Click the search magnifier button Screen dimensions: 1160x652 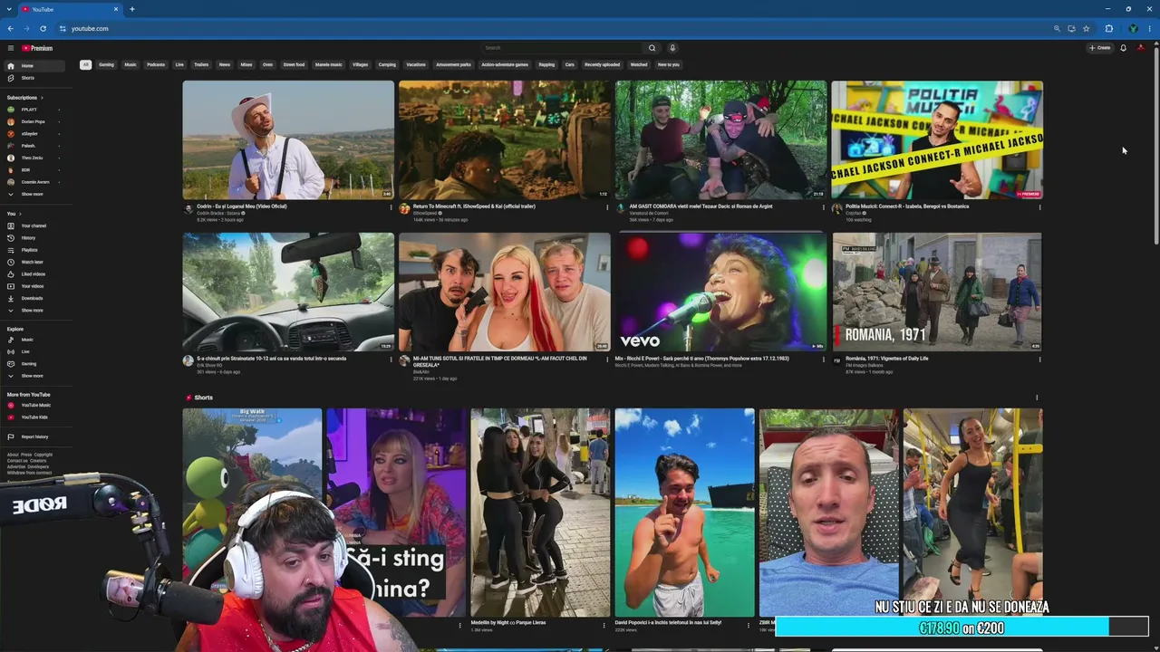[652, 48]
